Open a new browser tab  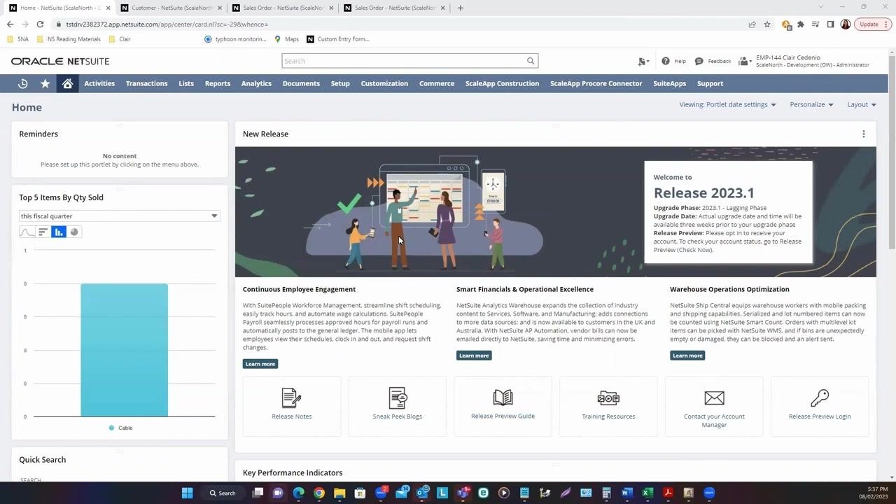point(460,8)
